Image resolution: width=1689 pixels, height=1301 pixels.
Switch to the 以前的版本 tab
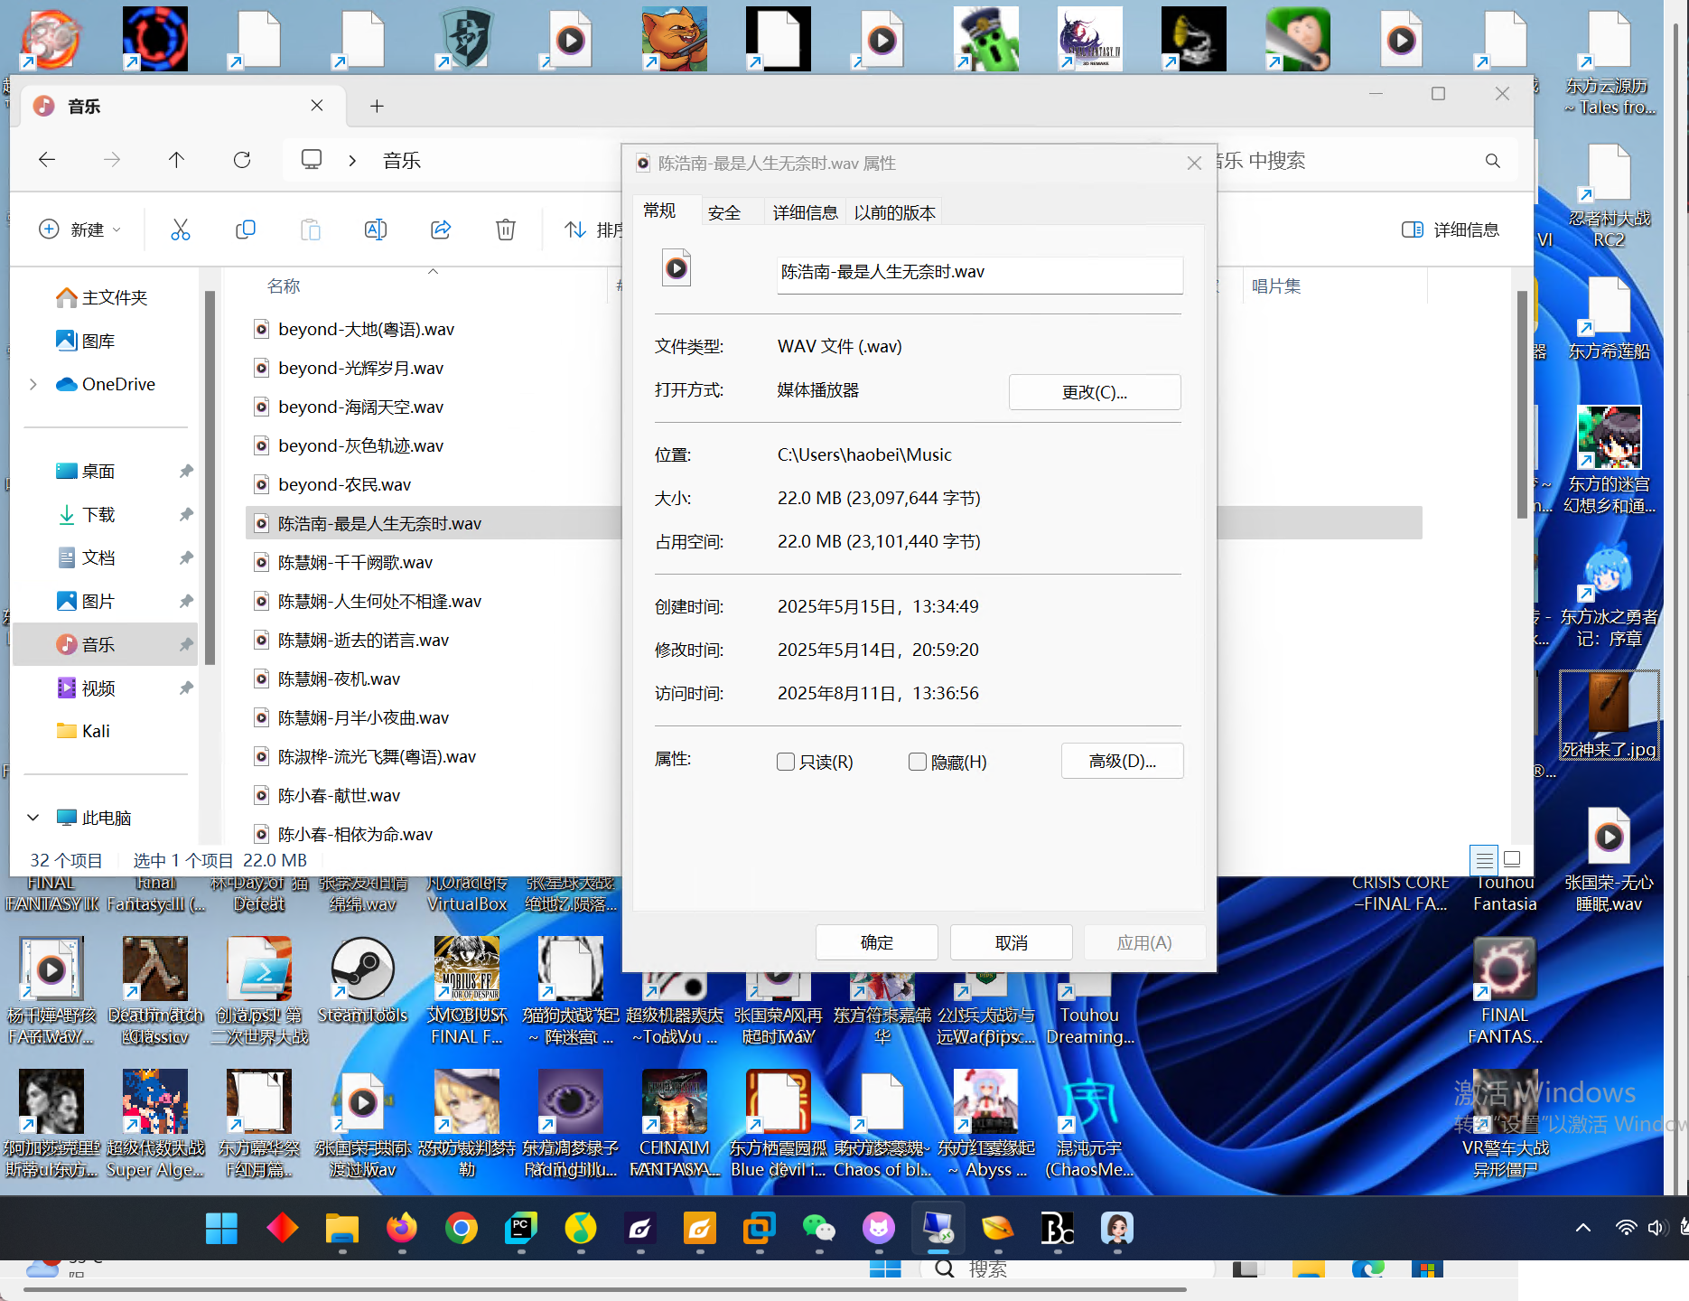click(x=894, y=212)
